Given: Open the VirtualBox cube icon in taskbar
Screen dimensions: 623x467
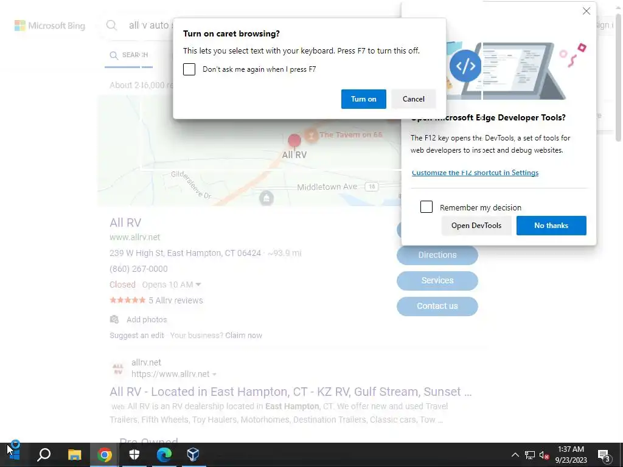Looking at the screenshot, I should 193,455.
